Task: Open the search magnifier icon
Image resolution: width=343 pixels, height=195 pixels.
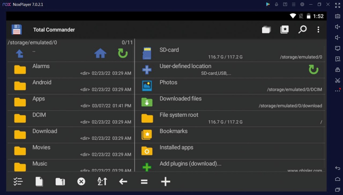Action: (x=302, y=29)
